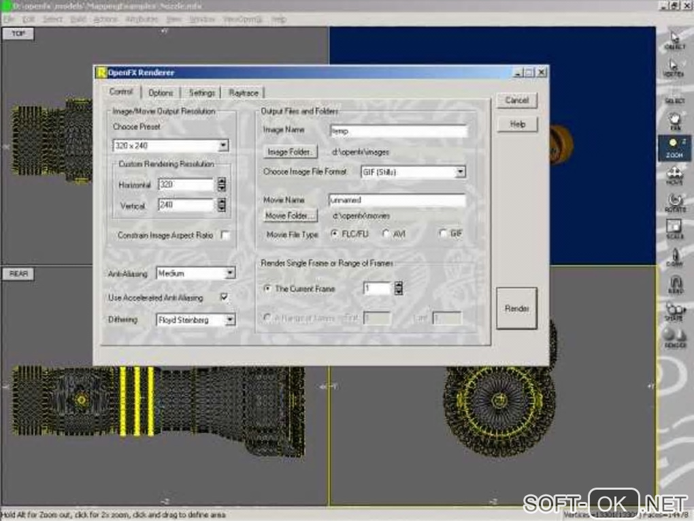Open the Actions menu in menu bar
Screen dimensions: 694x521
click(x=105, y=19)
